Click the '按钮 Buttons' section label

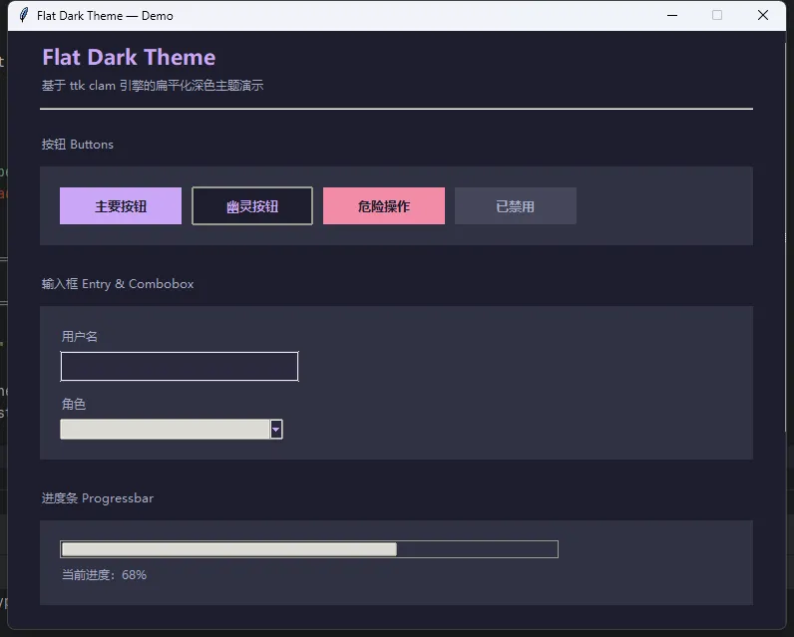pos(78,145)
